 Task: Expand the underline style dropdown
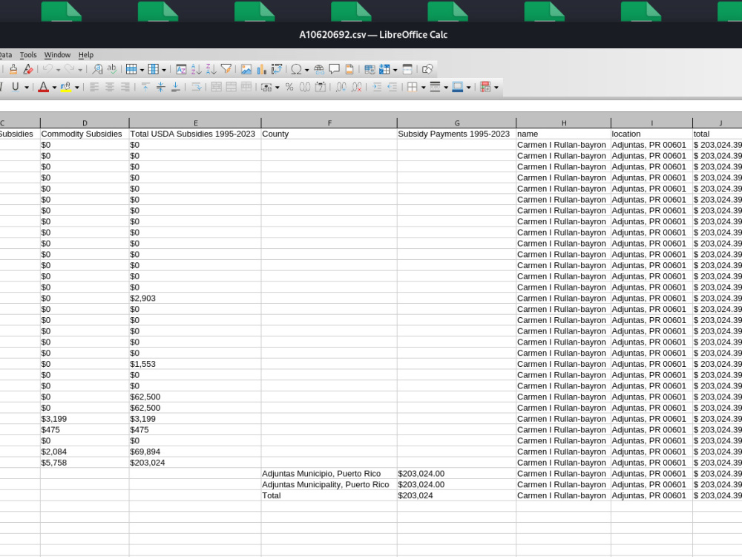27,88
